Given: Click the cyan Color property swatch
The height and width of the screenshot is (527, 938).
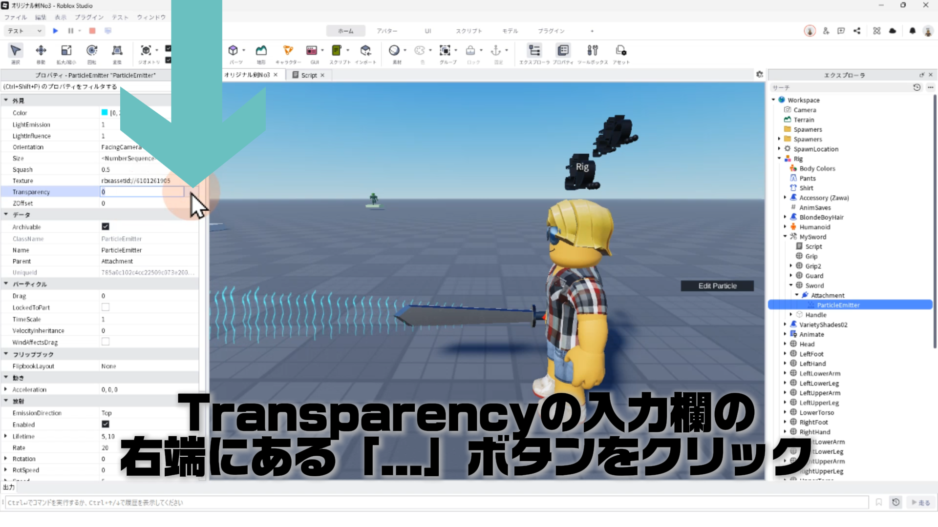Looking at the screenshot, I should point(105,113).
